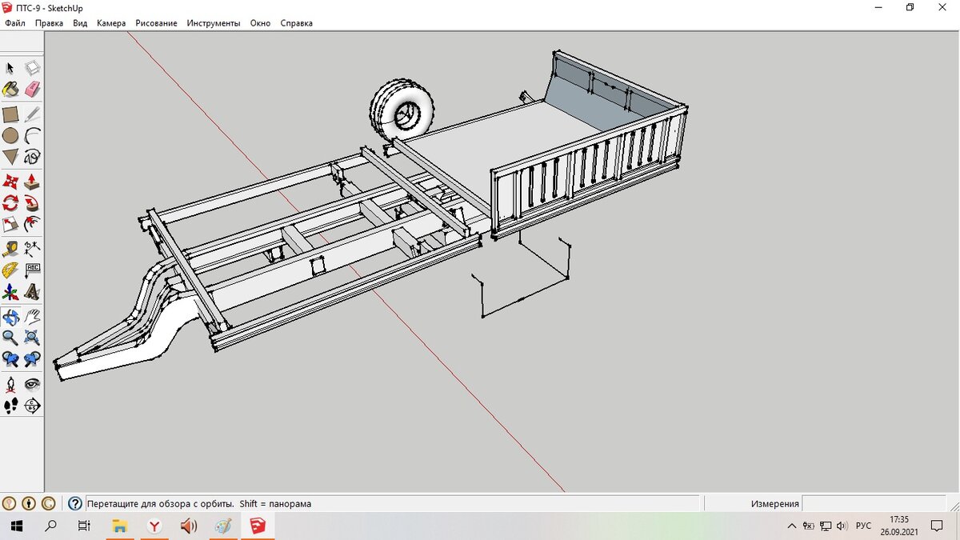Choose the Pan hand tool
Image resolution: width=960 pixels, height=540 pixels.
coord(33,317)
